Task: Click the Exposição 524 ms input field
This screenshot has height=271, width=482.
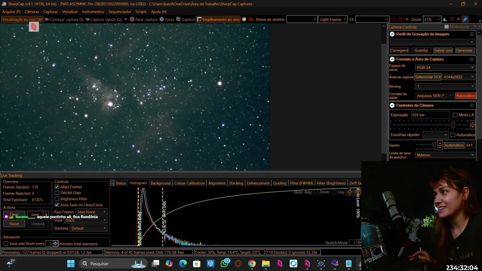Action: 430,115
